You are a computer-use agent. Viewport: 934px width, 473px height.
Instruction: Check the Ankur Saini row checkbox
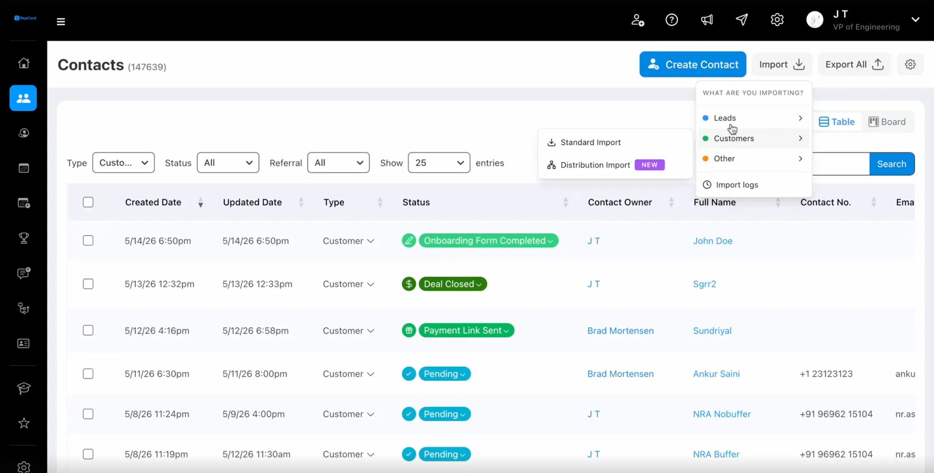click(x=88, y=374)
